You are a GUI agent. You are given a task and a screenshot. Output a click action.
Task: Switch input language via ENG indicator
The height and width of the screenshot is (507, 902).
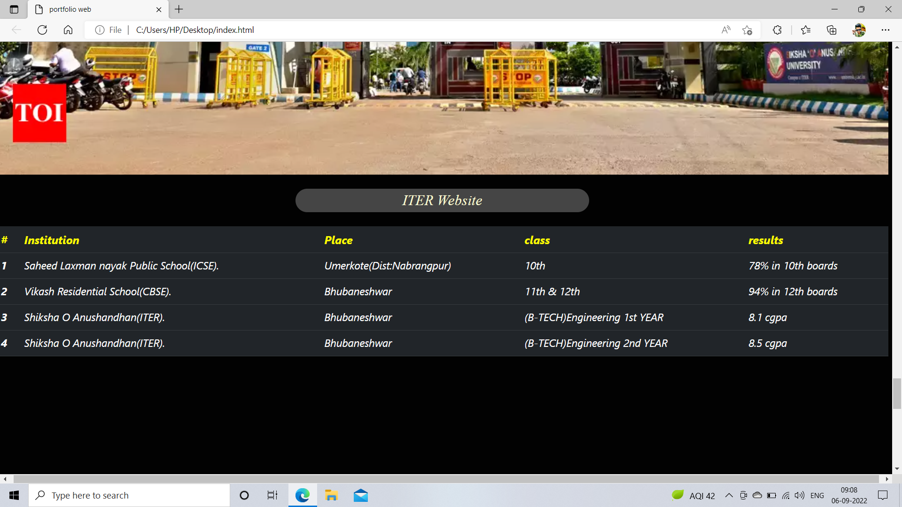point(817,495)
